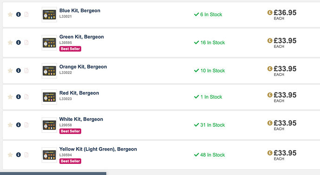Image resolution: width=320 pixels, height=175 pixels.
Task: Open PDF document icon for Orange Kit
Action: click(26, 70)
